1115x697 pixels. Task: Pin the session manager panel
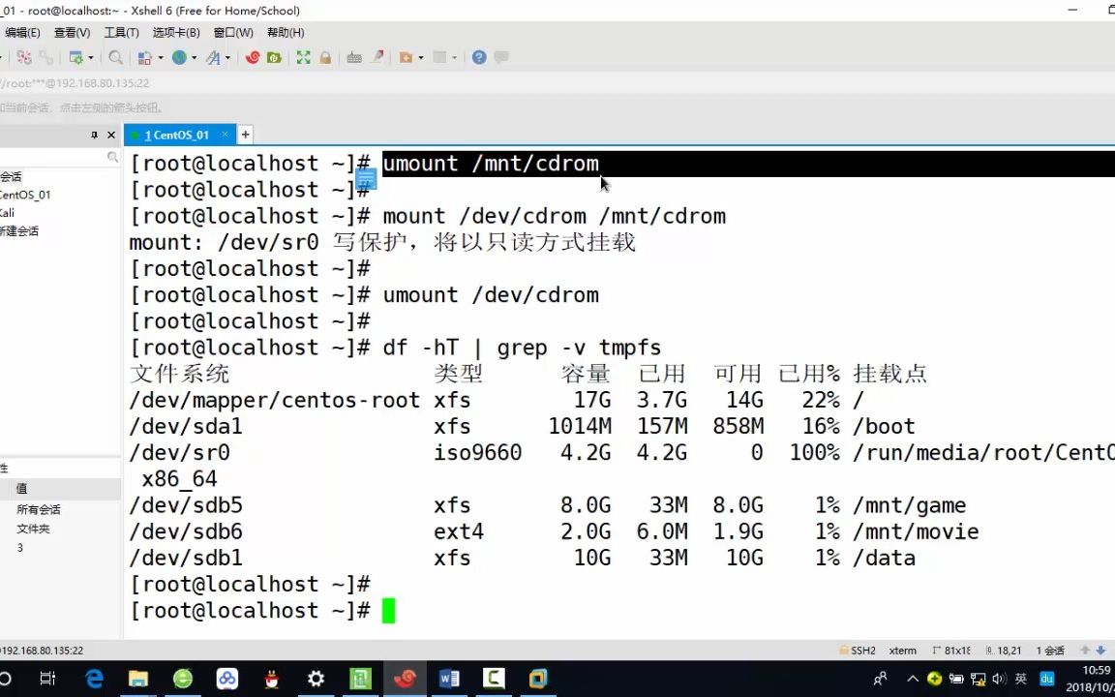94,135
